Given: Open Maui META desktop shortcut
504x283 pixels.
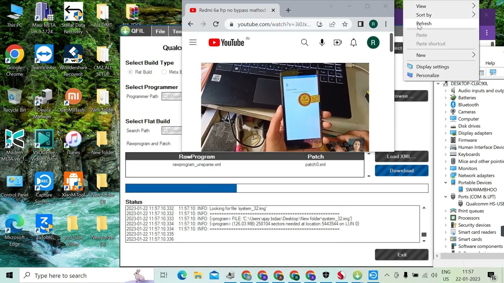Looking at the screenshot, I should (x=44, y=18).
